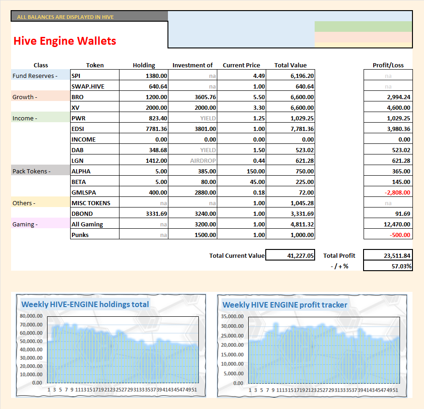Select BRO investment value 3605.76
The image size is (424, 409).
click(x=192, y=96)
